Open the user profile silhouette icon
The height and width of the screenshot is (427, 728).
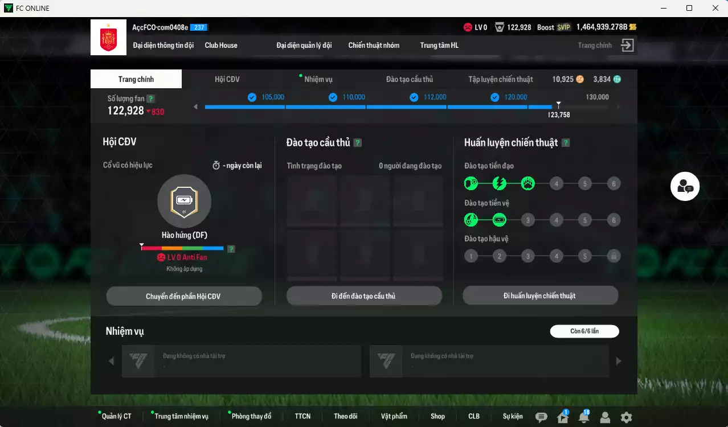(605, 417)
